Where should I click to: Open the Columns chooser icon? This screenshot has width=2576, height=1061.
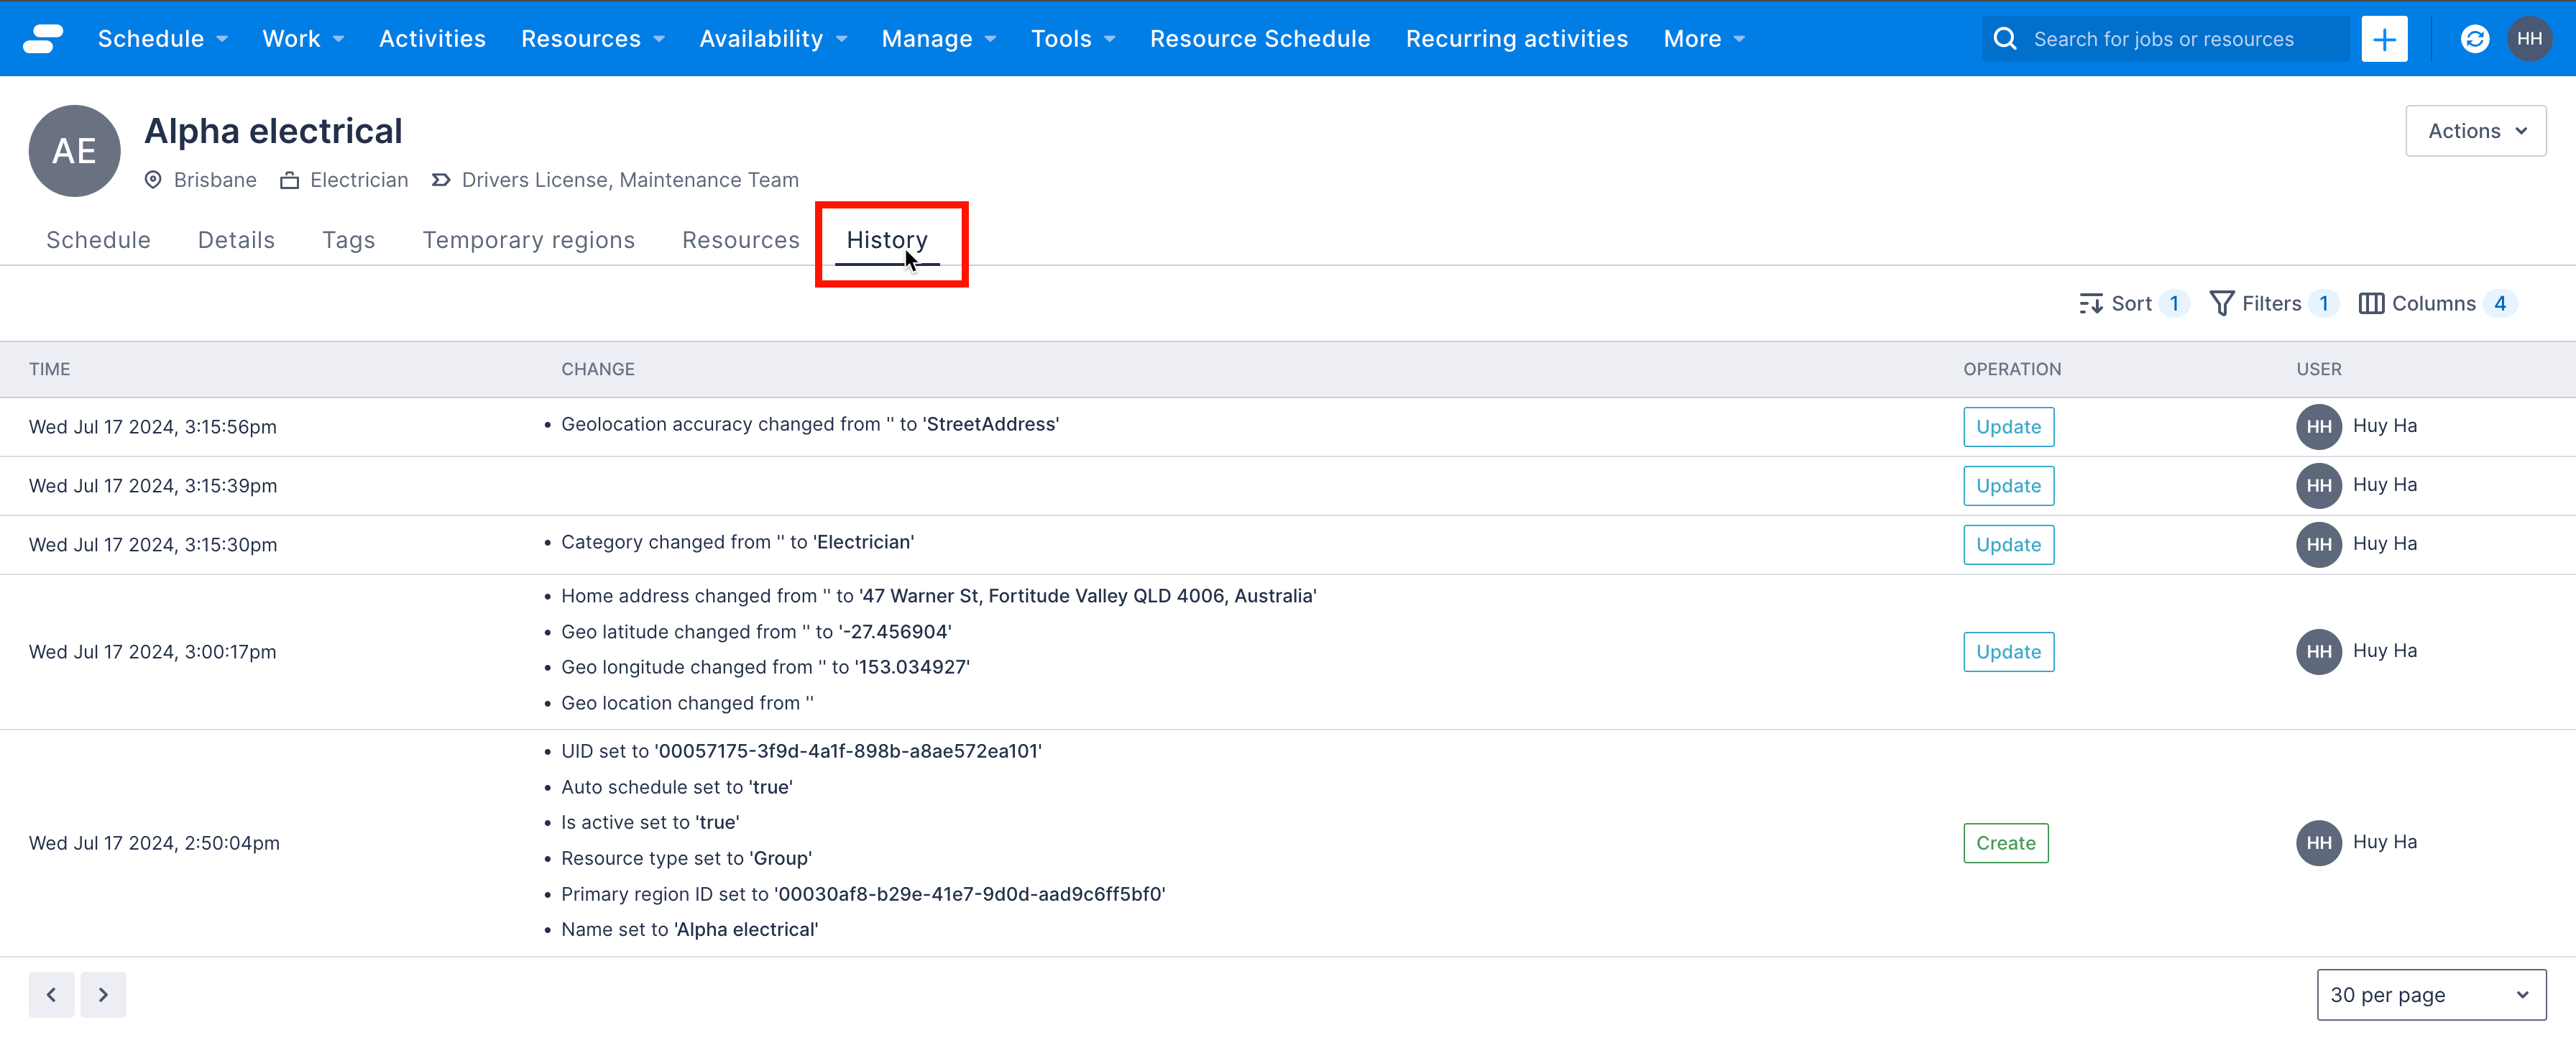2370,304
